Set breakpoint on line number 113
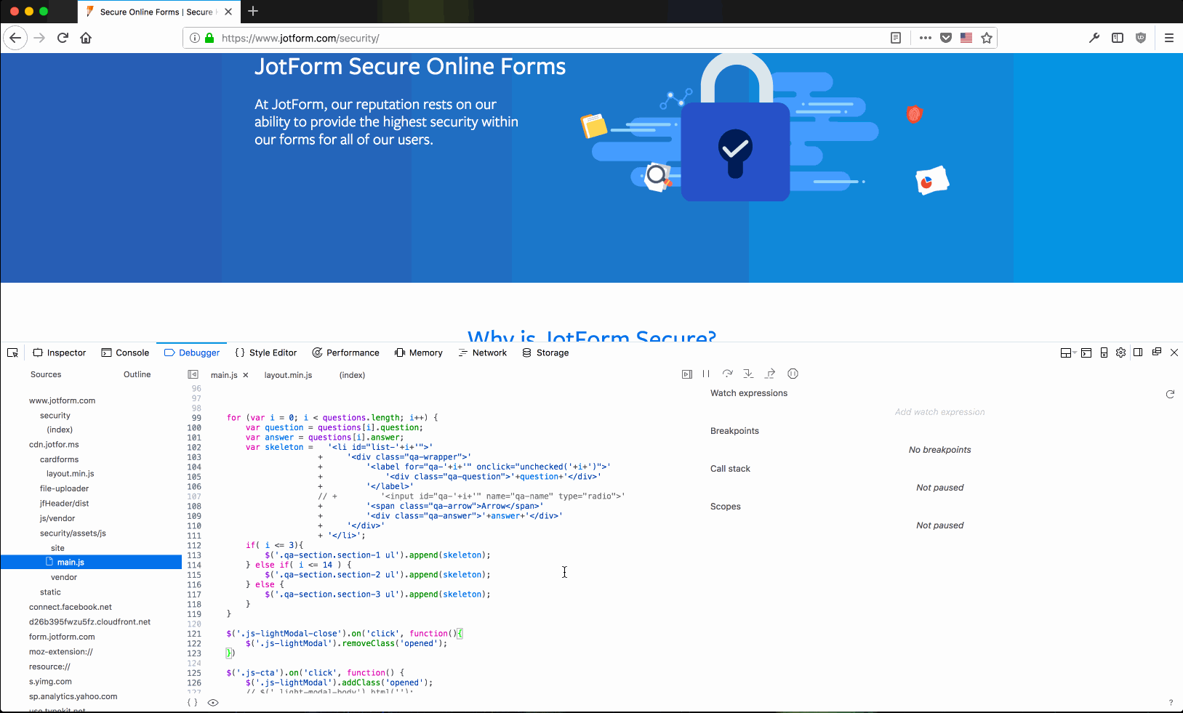The width and height of the screenshot is (1183, 713). [194, 555]
